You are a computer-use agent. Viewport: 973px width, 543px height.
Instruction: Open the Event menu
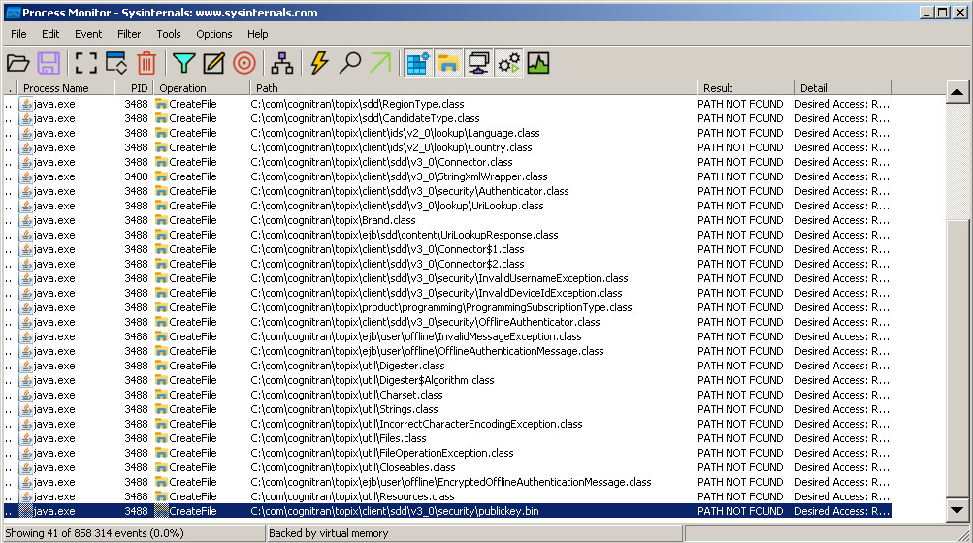click(88, 34)
